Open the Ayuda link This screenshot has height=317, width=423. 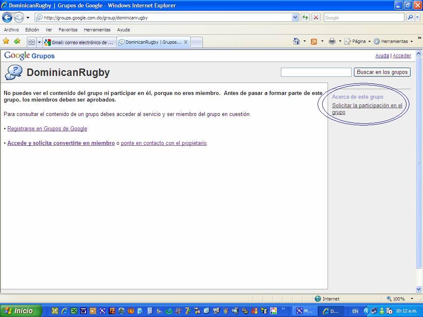point(382,56)
